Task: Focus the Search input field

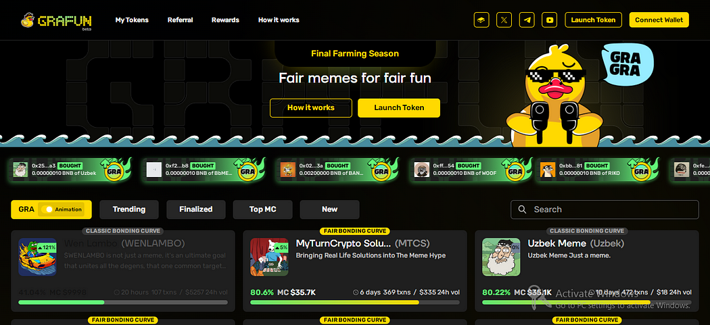Action: click(605, 209)
